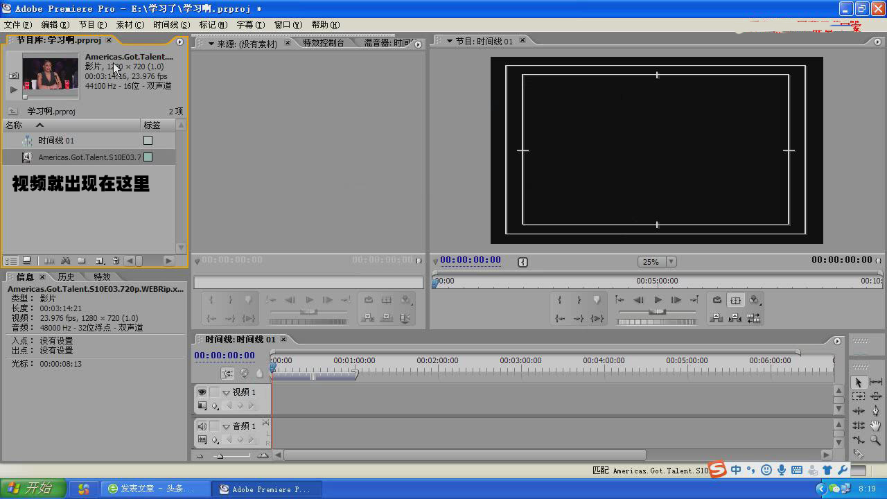Play the thumbnail preview in project panel
The width and height of the screenshot is (887, 499).
coord(13,89)
